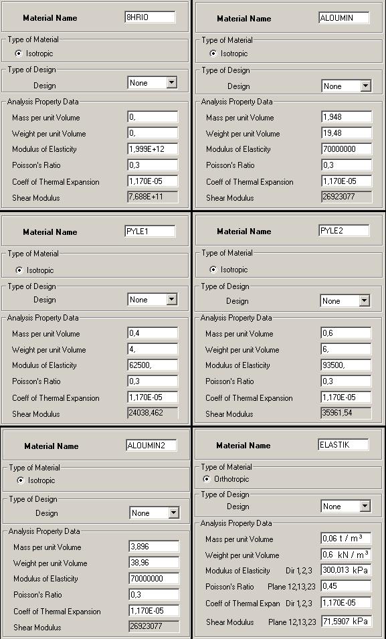Select Isotropic radio in ALOUMIN2 panel
This screenshot has height=639, width=386.
20,480
